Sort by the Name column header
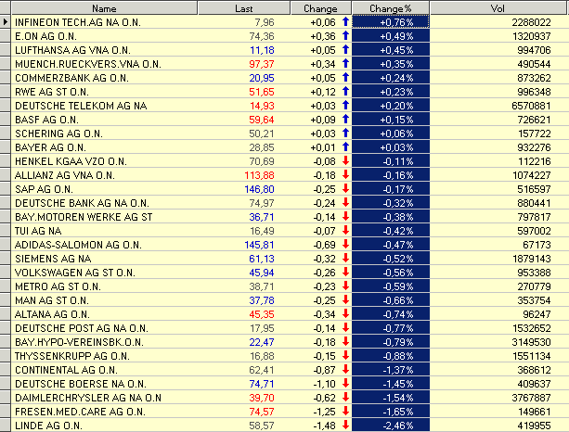This screenshot has height=432, width=569. click(104, 8)
